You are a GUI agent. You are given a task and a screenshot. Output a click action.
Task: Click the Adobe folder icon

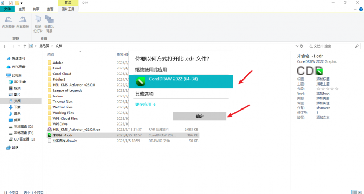(49, 63)
